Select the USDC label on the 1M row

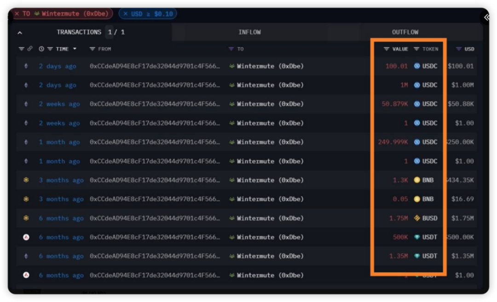[x=430, y=85]
